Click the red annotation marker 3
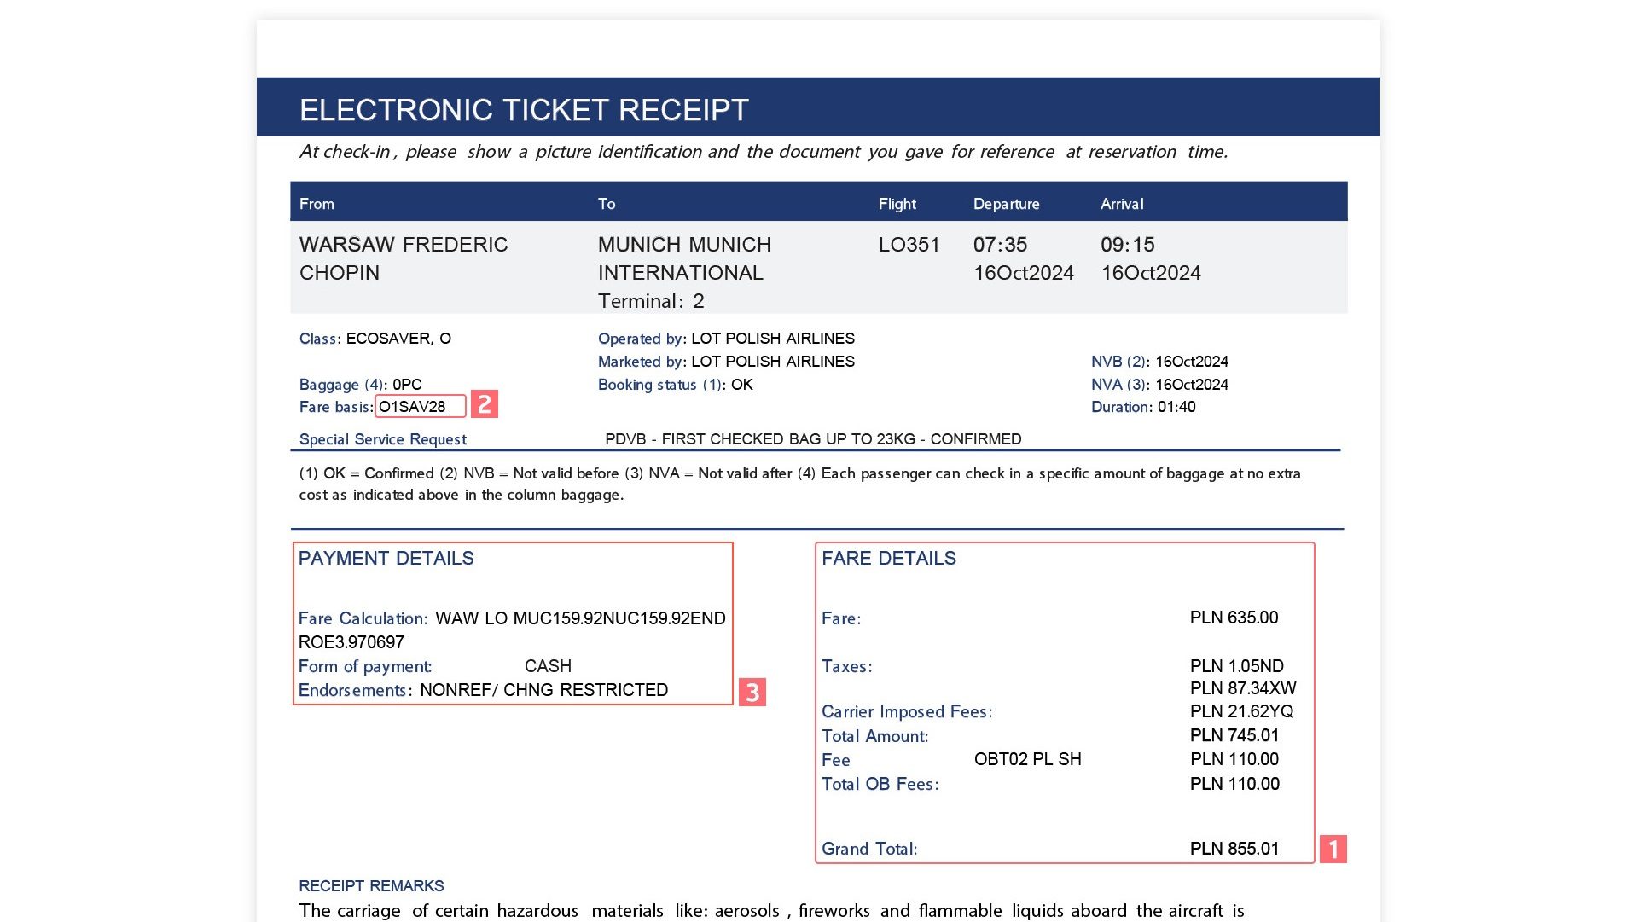The width and height of the screenshot is (1638, 922). tap(752, 692)
